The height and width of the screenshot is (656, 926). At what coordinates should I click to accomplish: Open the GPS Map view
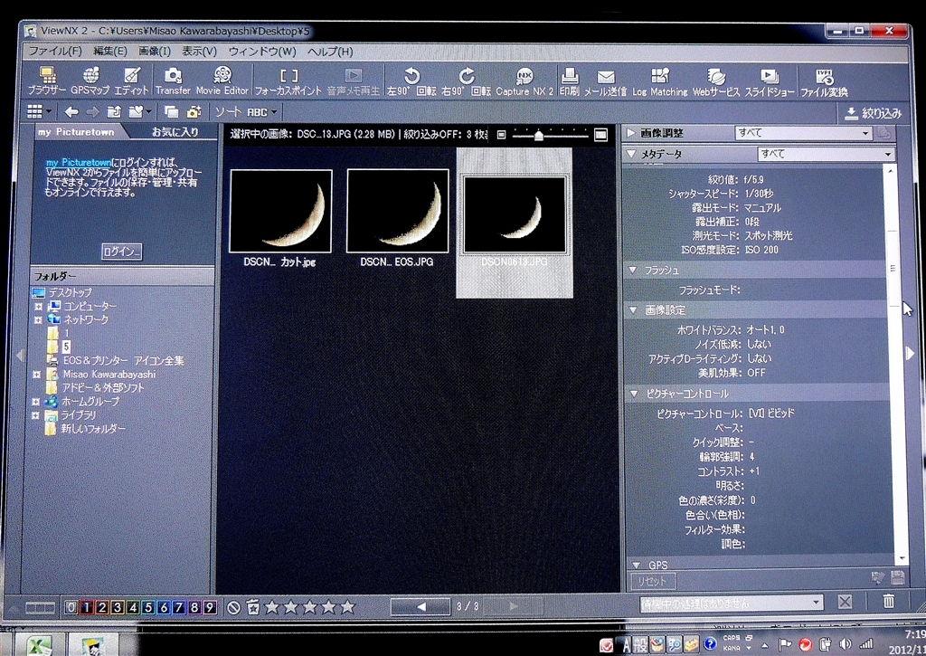click(90, 80)
